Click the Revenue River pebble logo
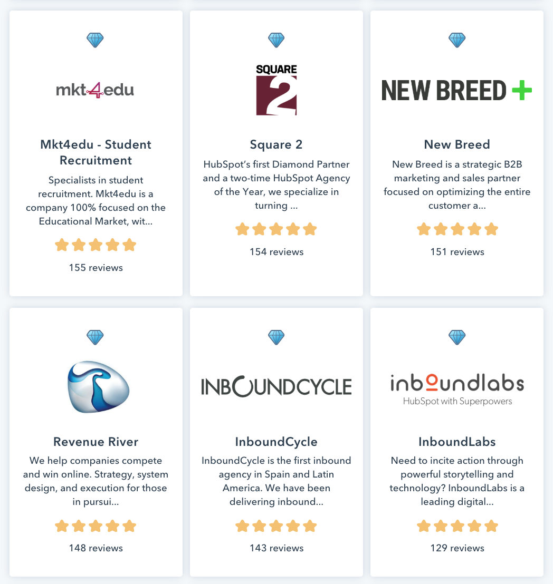The image size is (553, 584). (x=98, y=387)
